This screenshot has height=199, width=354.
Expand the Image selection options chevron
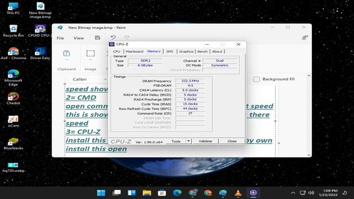(x=90, y=60)
